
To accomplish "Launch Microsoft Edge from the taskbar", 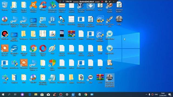I will [x=30, y=95].
